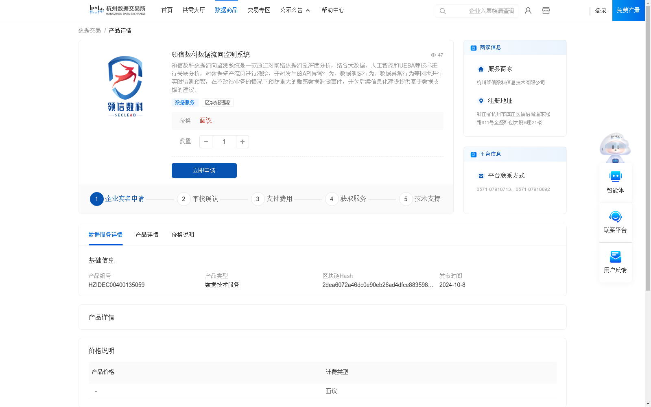Click product type 数据技术服务

pyautogui.click(x=222, y=285)
